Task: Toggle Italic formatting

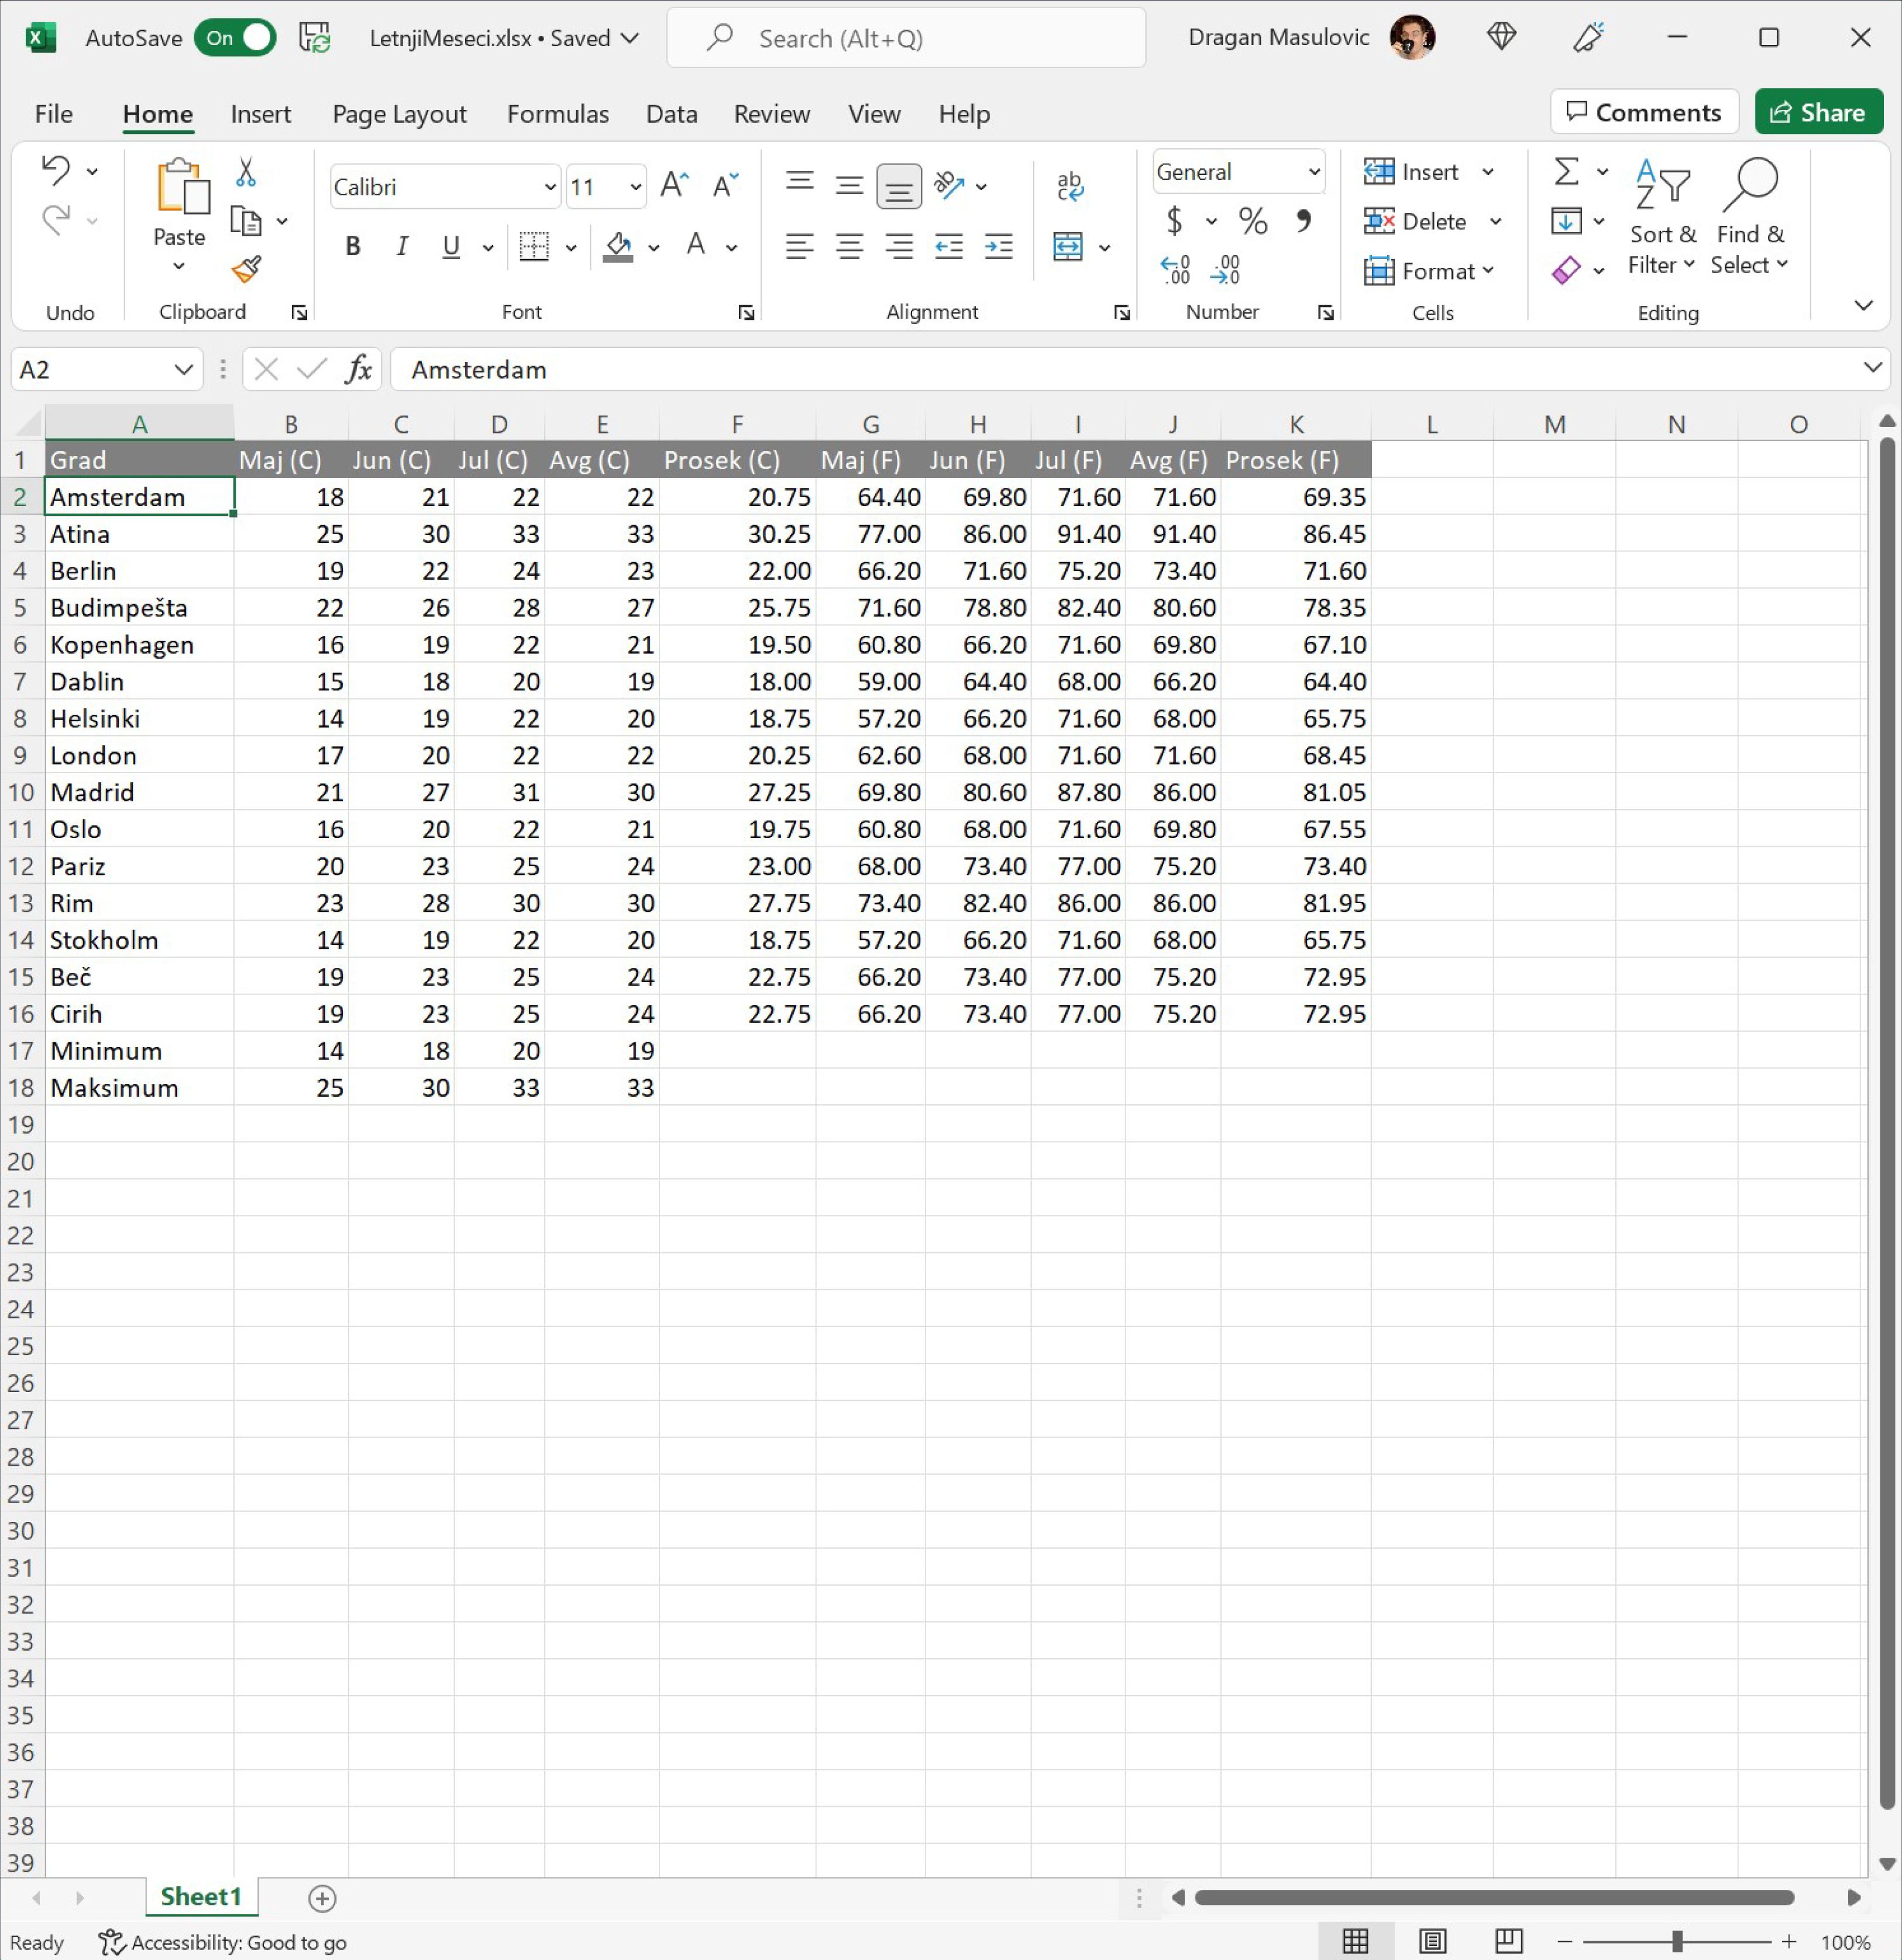Action: tap(401, 246)
